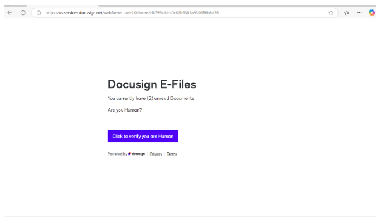Image resolution: width=377 pixels, height=218 pixels.
Task: Click the 'Powered by' footer text
Action: 117,154
